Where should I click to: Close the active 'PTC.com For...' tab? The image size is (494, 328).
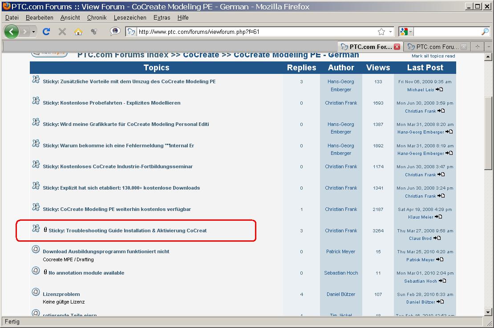click(x=397, y=47)
